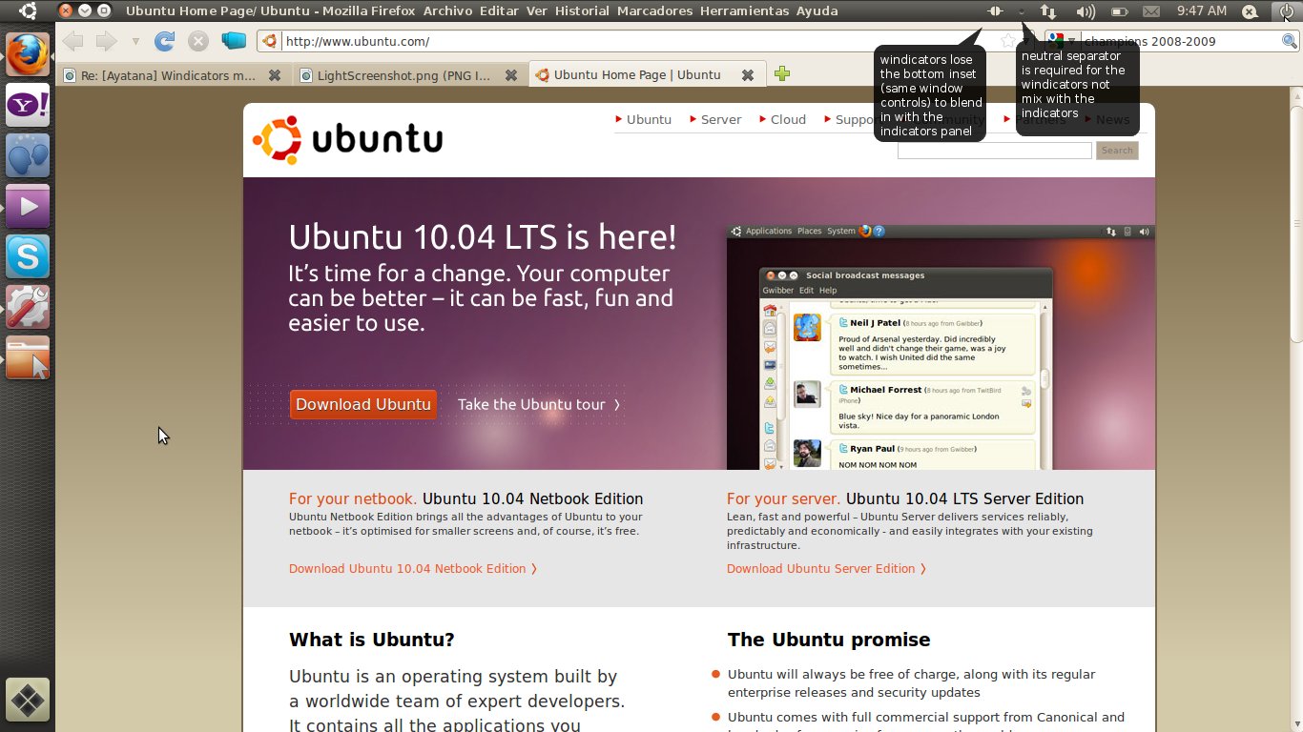
Task: Open the Marcadores menu
Action: click(654, 11)
